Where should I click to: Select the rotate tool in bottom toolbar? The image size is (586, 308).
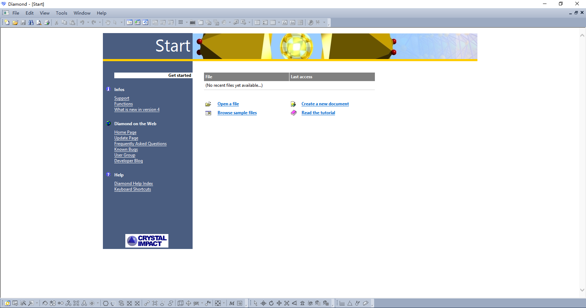click(271, 303)
